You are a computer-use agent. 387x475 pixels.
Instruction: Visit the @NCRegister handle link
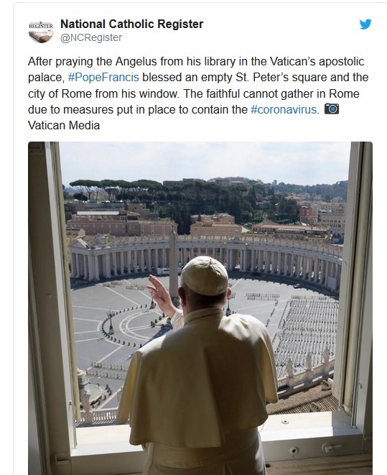click(91, 37)
